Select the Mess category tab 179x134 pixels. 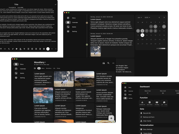point(43,68)
